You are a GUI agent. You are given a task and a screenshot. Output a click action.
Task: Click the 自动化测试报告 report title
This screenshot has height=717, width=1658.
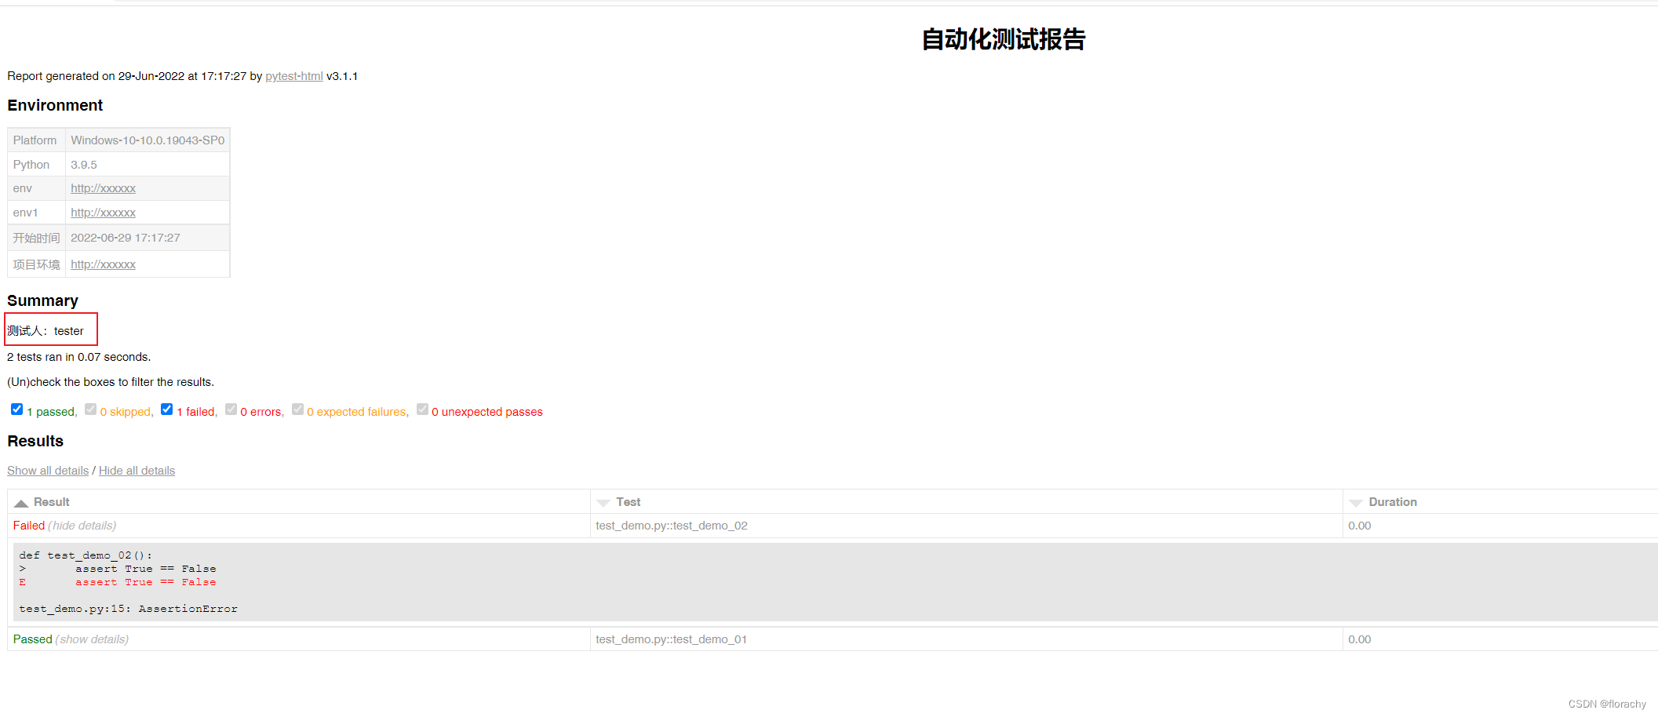pos(1003,39)
